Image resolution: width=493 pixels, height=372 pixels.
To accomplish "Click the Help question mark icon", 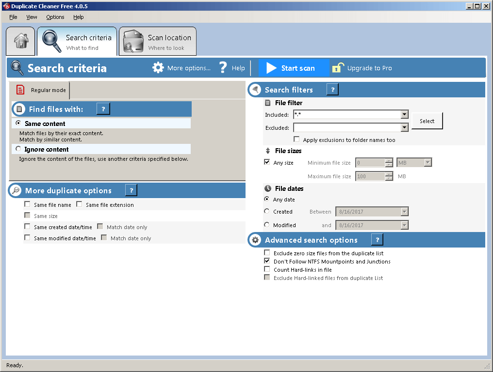I will pos(223,68).
